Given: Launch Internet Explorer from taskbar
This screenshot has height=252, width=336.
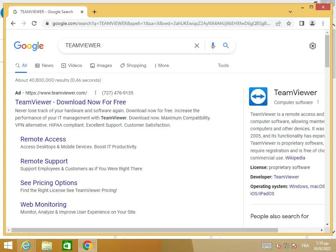Looking at the screenshot, I should tap(26, 245).
